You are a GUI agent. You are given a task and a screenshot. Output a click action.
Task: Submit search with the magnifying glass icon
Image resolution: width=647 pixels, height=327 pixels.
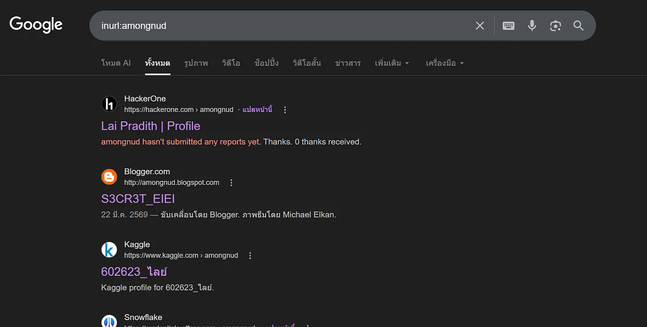click(x=579, y=26)
